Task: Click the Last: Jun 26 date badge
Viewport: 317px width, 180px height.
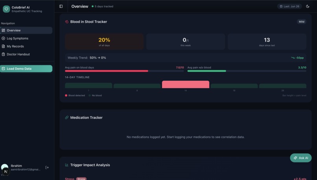Action: point(289,6)
